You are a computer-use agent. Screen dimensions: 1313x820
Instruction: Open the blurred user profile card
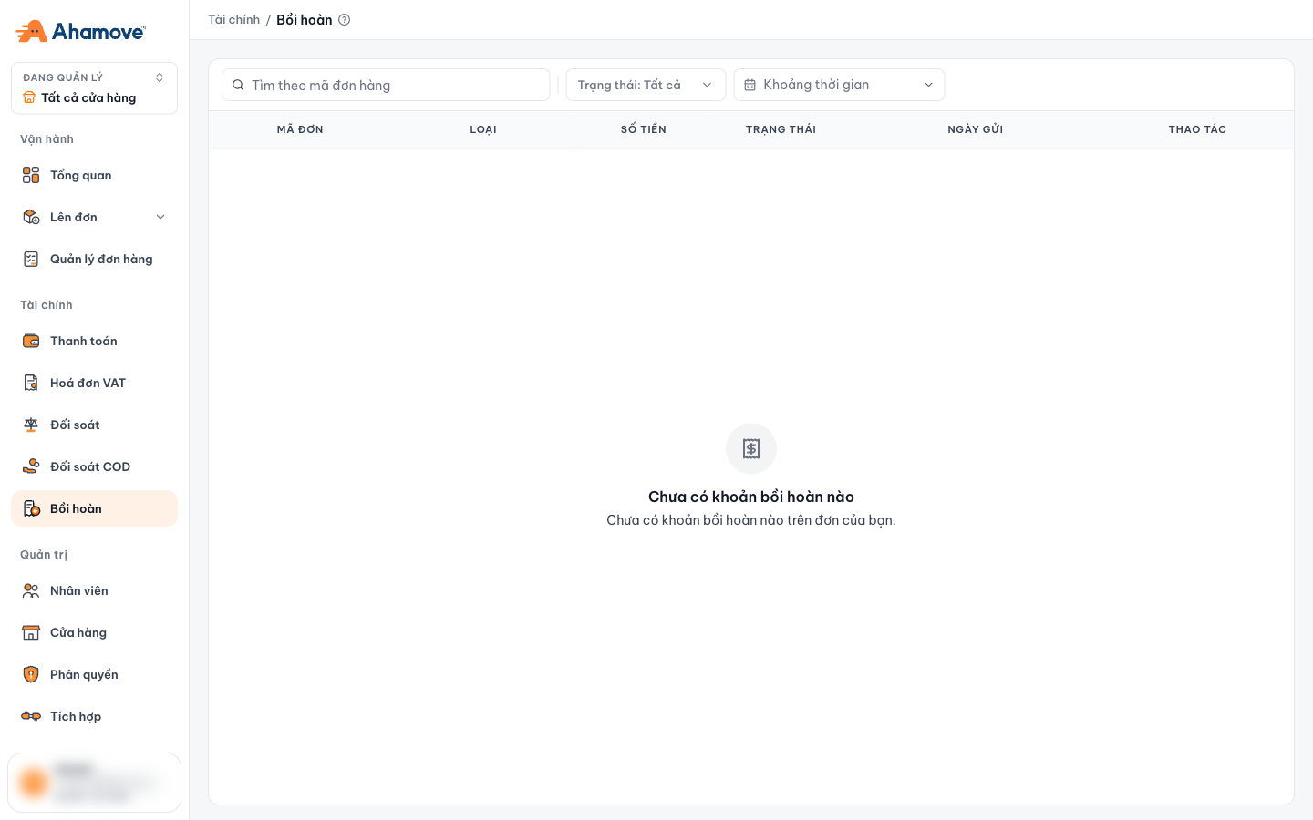[94, 783]
